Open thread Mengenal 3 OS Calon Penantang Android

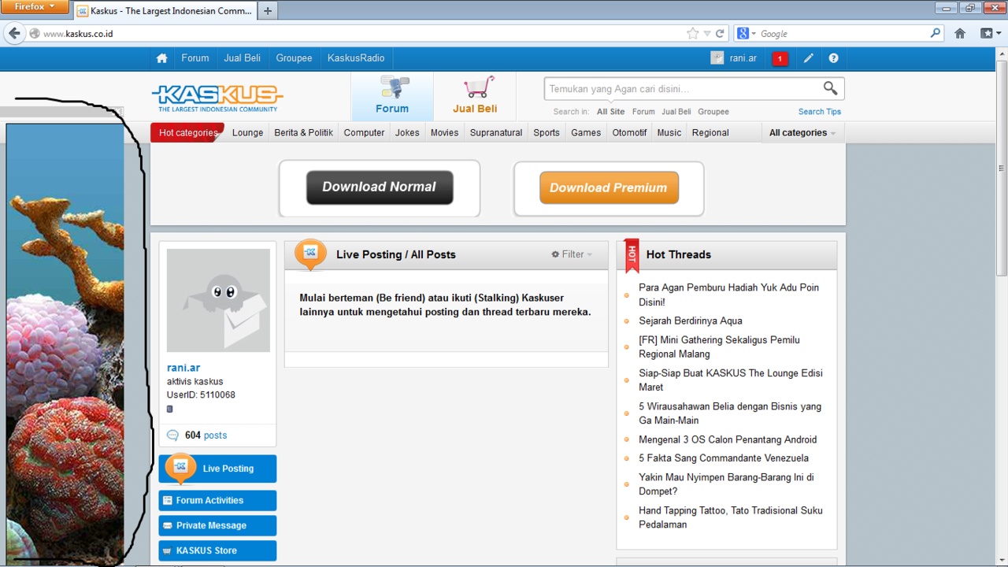click(x=728, y=439)
